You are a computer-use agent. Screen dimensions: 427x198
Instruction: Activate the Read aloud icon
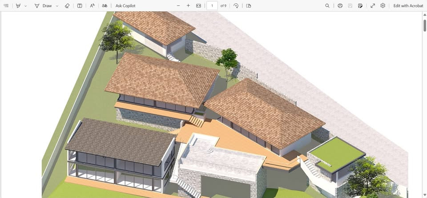pyautogui.click(x=93, y=6)
